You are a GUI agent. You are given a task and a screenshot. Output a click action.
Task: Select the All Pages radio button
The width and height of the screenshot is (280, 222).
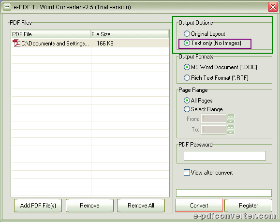[187, 101]
